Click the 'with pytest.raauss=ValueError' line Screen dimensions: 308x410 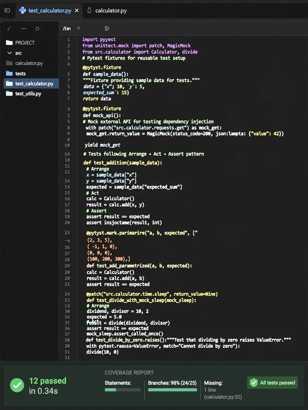(163, 346)
